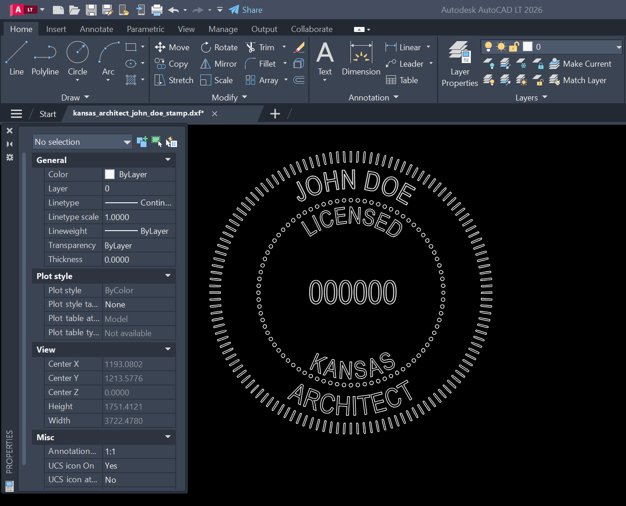Choose the Move tool

click(x=172, y=47)
